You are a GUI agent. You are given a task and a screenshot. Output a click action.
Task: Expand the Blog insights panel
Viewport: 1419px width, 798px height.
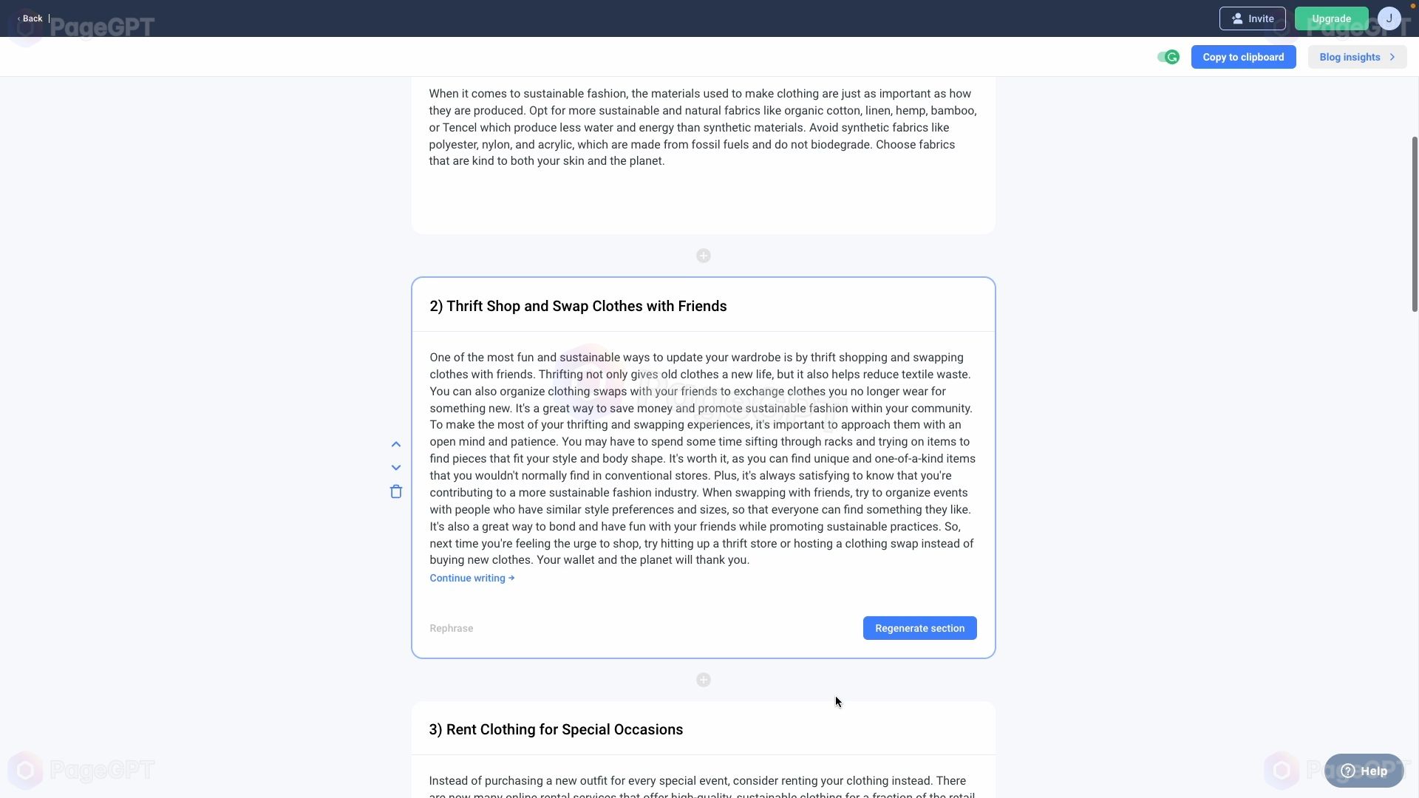pos(1357,56)
